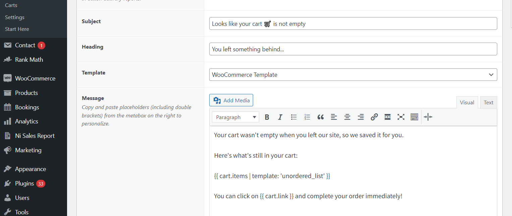Toggle bold formatting in the editor
The height and width of the screenshot is (216, 512).
[x=267, y=117]
